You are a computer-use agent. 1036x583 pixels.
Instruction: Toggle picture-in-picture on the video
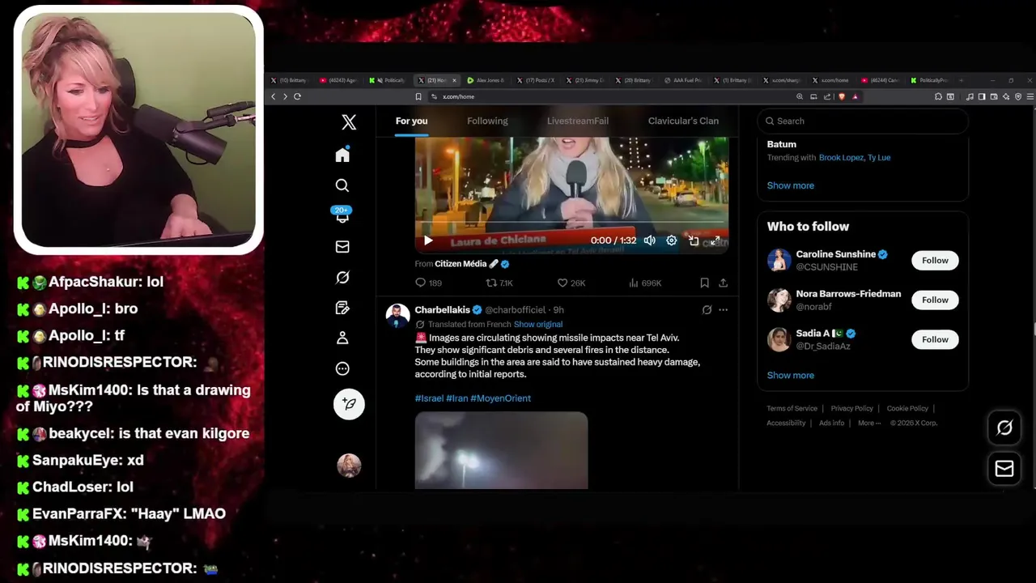pos(694,240)
